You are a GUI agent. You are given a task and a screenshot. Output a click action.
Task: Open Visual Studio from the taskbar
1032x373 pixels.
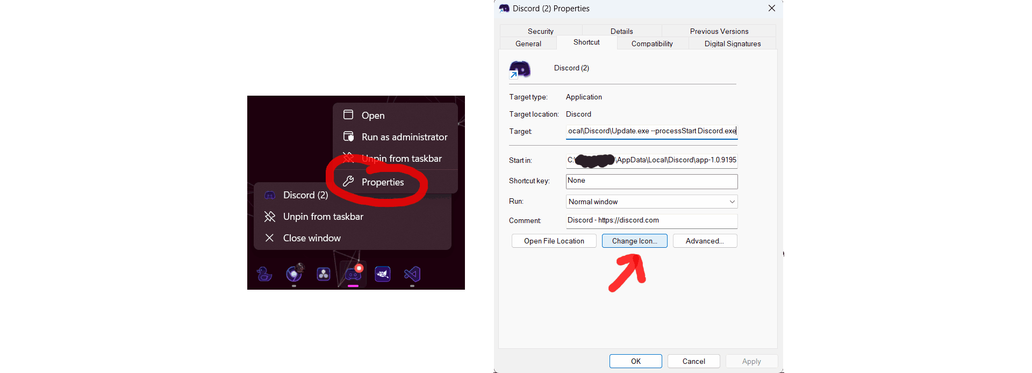[x=412, y=274]
